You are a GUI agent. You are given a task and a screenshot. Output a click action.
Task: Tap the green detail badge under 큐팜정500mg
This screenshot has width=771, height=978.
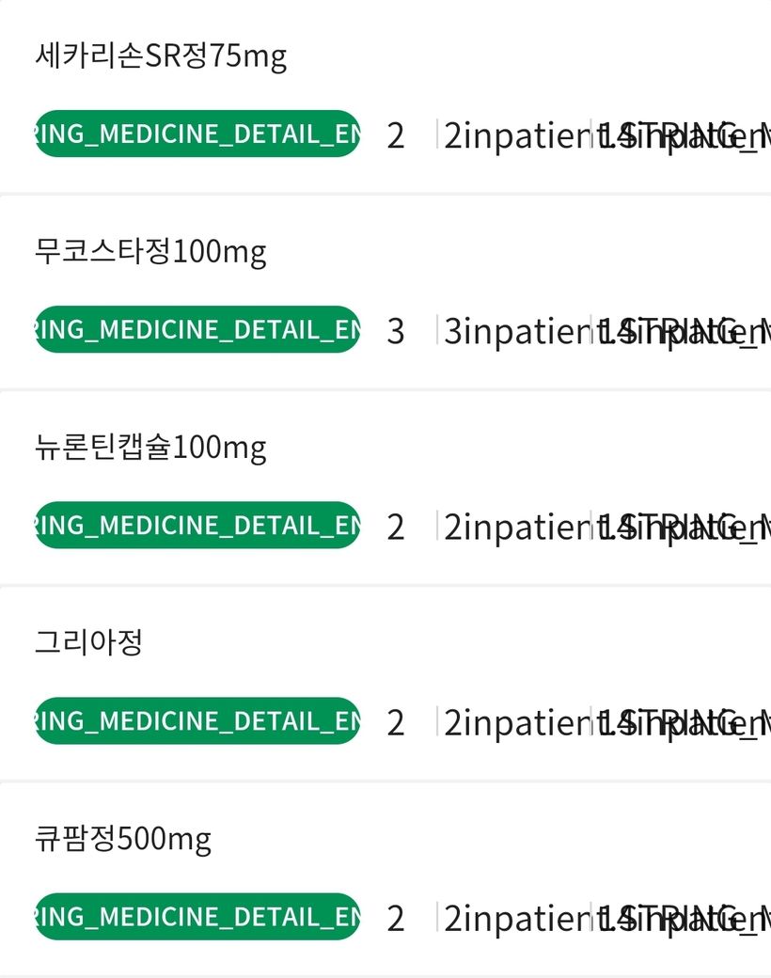pos(197,917)
